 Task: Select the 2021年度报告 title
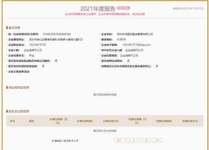(98, 9)
